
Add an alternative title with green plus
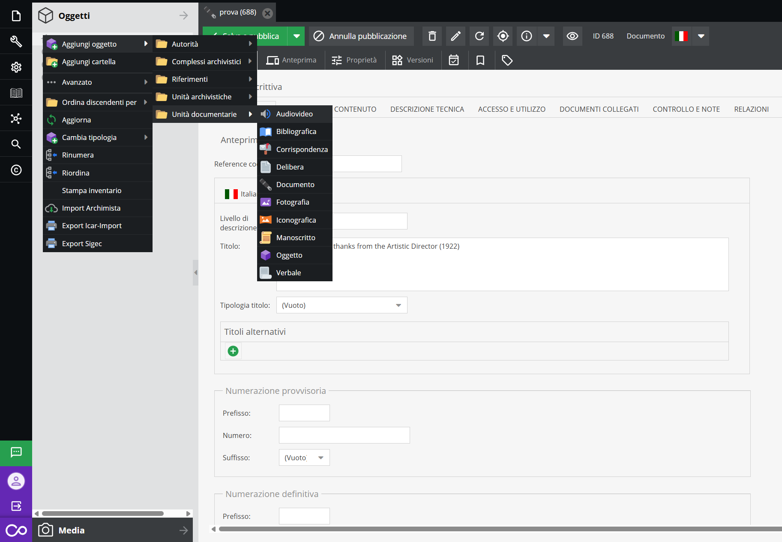(233, 351)
